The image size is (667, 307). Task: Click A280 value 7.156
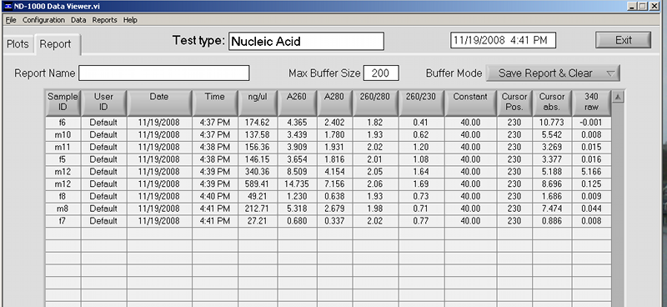pyautogui.click(x=334, y=184)
